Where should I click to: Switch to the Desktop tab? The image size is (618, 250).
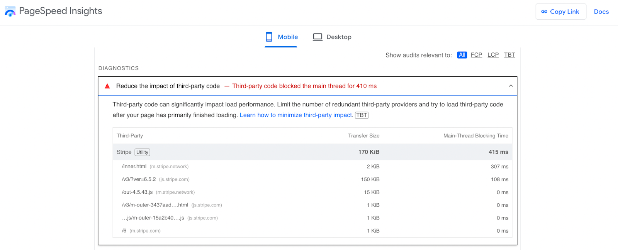tap(332, 37)
